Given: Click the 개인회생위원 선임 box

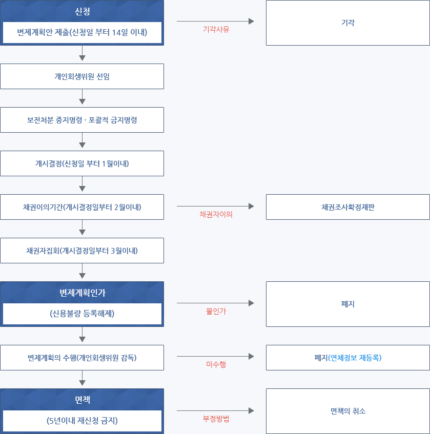Looking at the screenshot, I should point(82,76).
